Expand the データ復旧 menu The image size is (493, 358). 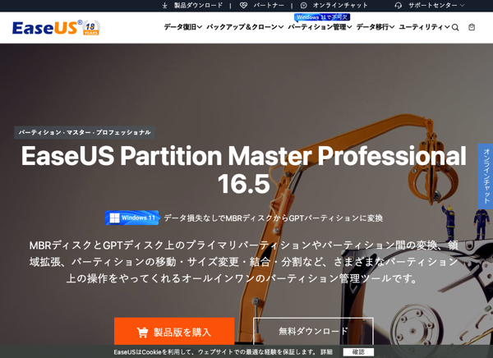point(182,27)
